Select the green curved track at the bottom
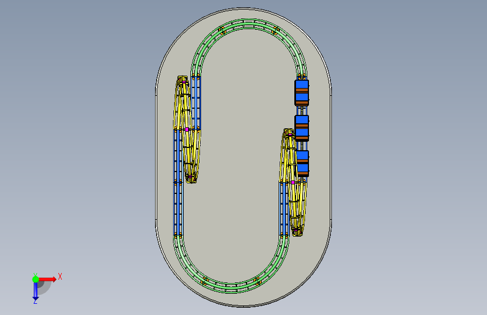Image resolution: width=487 pixels, height=315 pixels. coord(231,288)
